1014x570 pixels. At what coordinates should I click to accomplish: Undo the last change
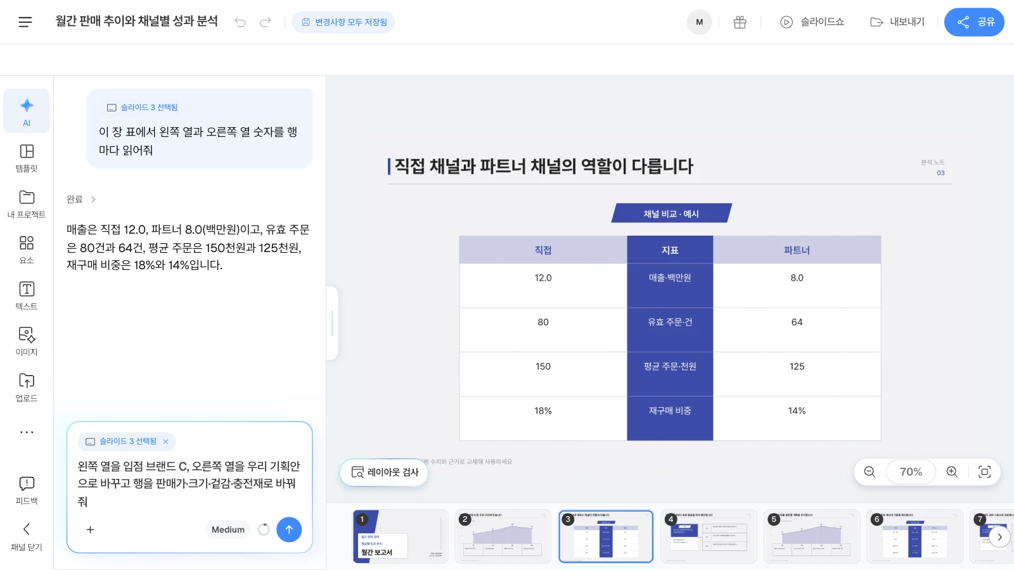pos(240,22)
